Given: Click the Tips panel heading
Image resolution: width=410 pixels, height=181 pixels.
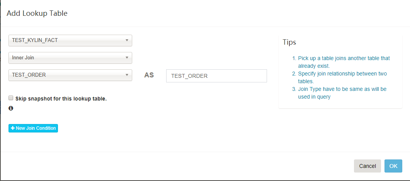Looking at the screenshot, I should (x=289, y=42).
